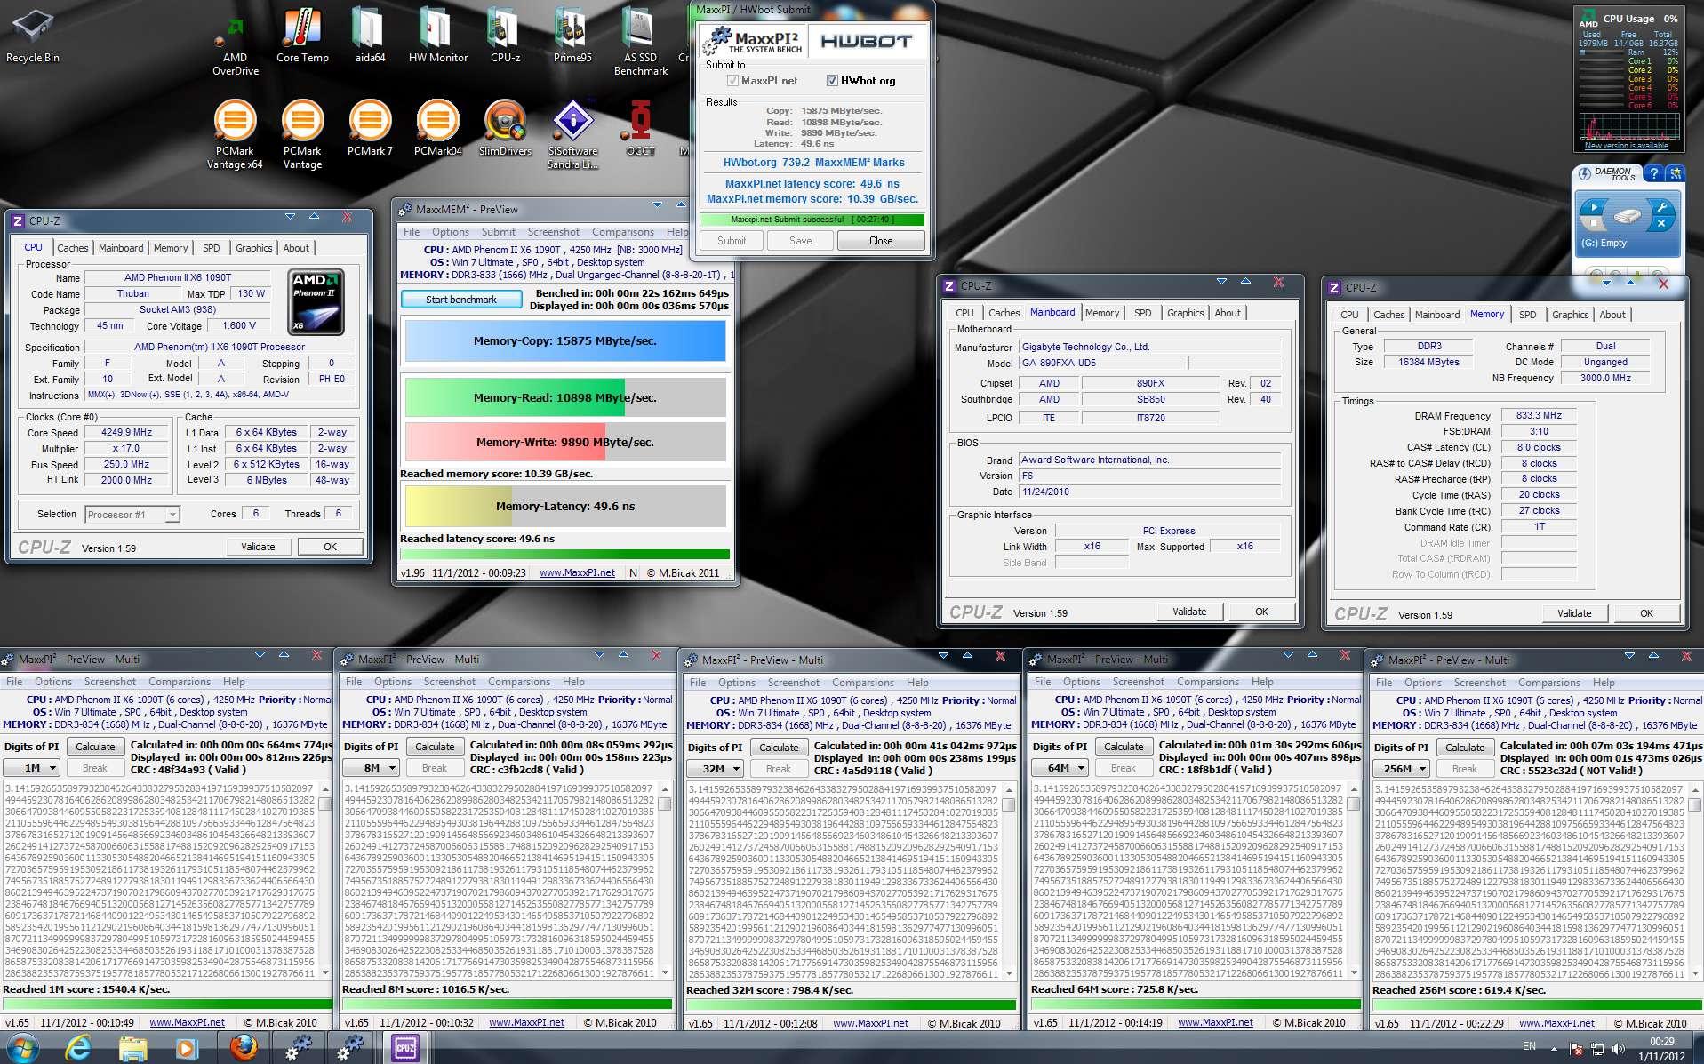Click the CPU-Z Name field showing Phenom II
Screen dimensions: 1704x1064
tap(177, 278)
